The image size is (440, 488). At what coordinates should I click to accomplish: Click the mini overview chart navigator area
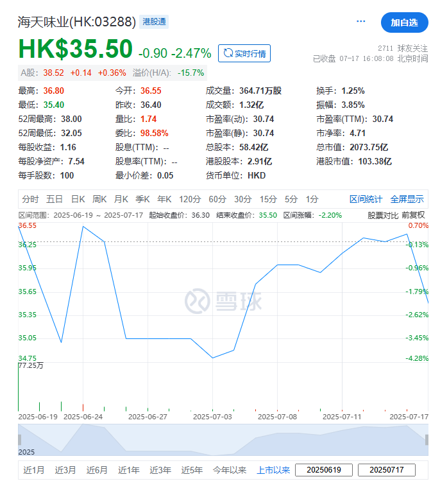pyautogui.click(x=223, y=440)
